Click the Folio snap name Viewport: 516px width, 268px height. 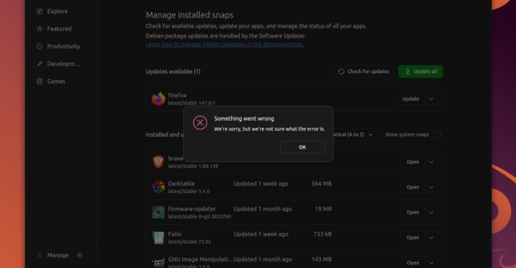(175, 234)
